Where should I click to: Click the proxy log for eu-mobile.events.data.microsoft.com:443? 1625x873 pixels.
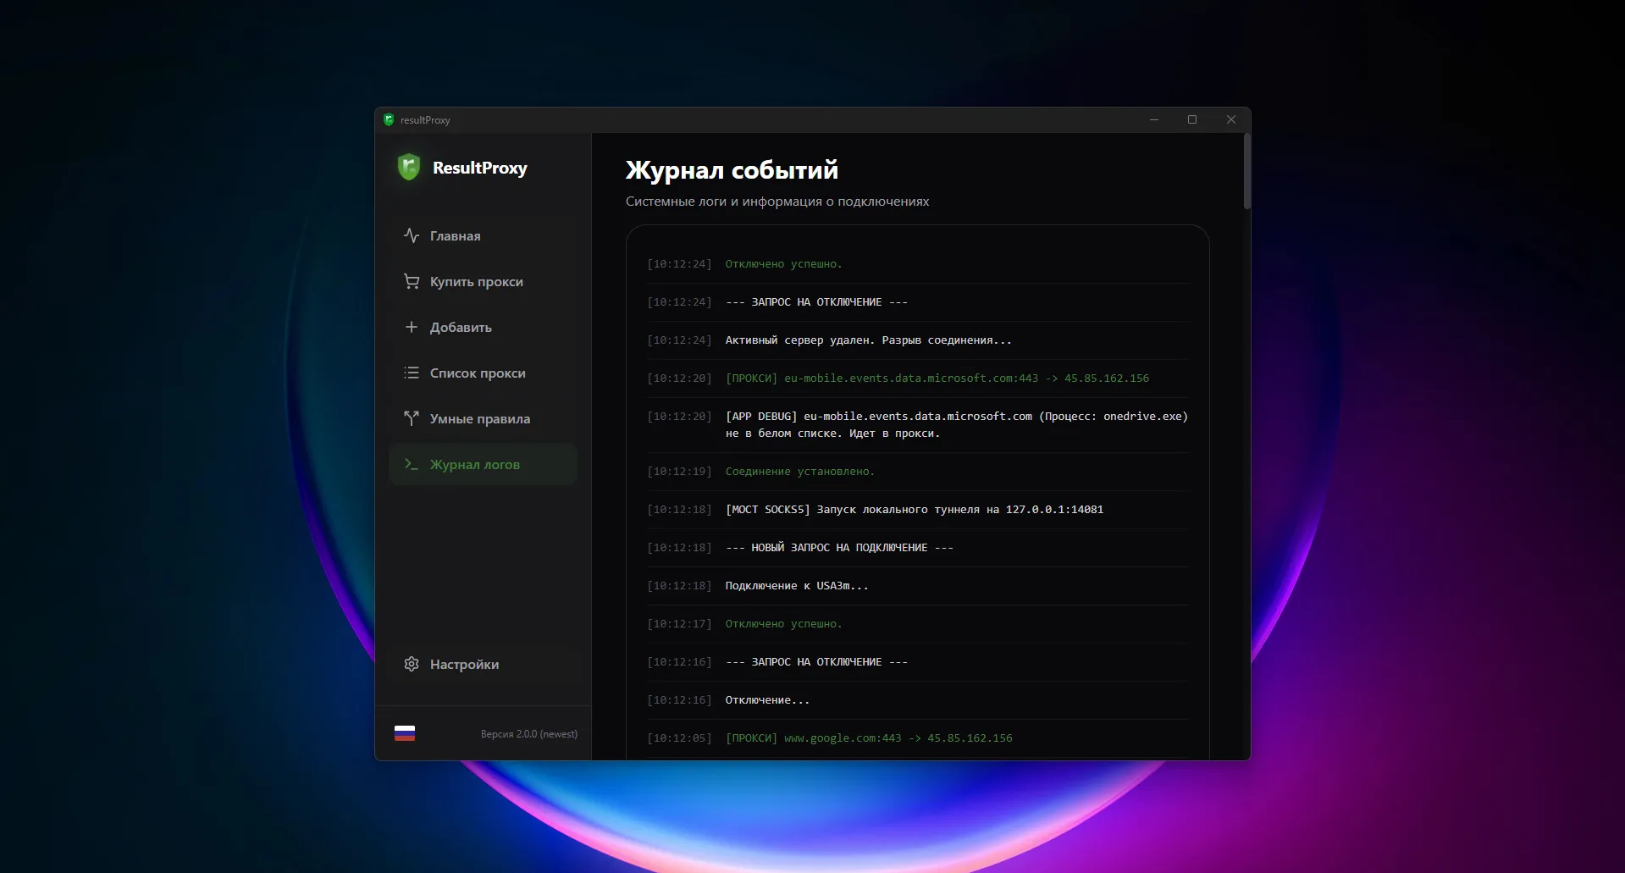[918, 378]
